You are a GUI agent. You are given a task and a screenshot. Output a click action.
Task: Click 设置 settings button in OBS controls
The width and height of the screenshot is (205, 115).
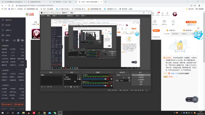141,82
